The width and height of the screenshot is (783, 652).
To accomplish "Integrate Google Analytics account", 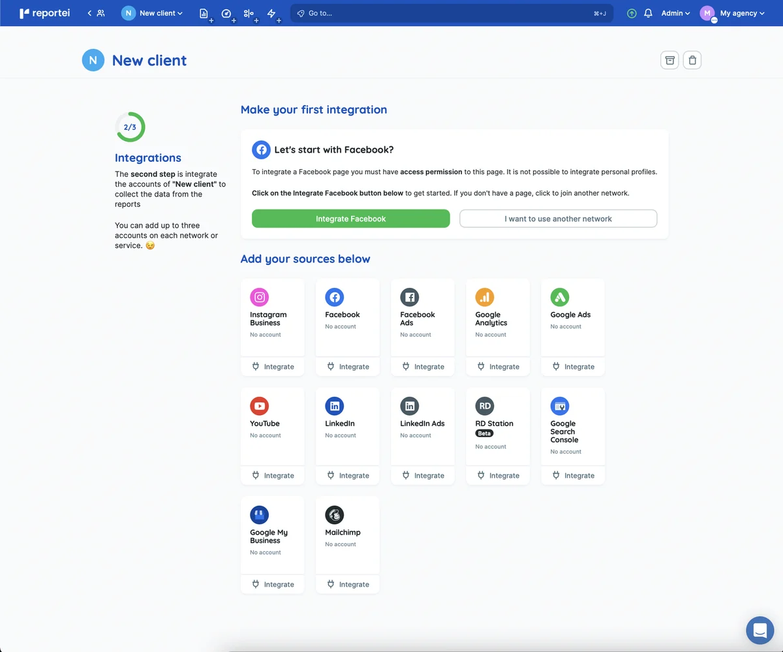I will point(498,367).
